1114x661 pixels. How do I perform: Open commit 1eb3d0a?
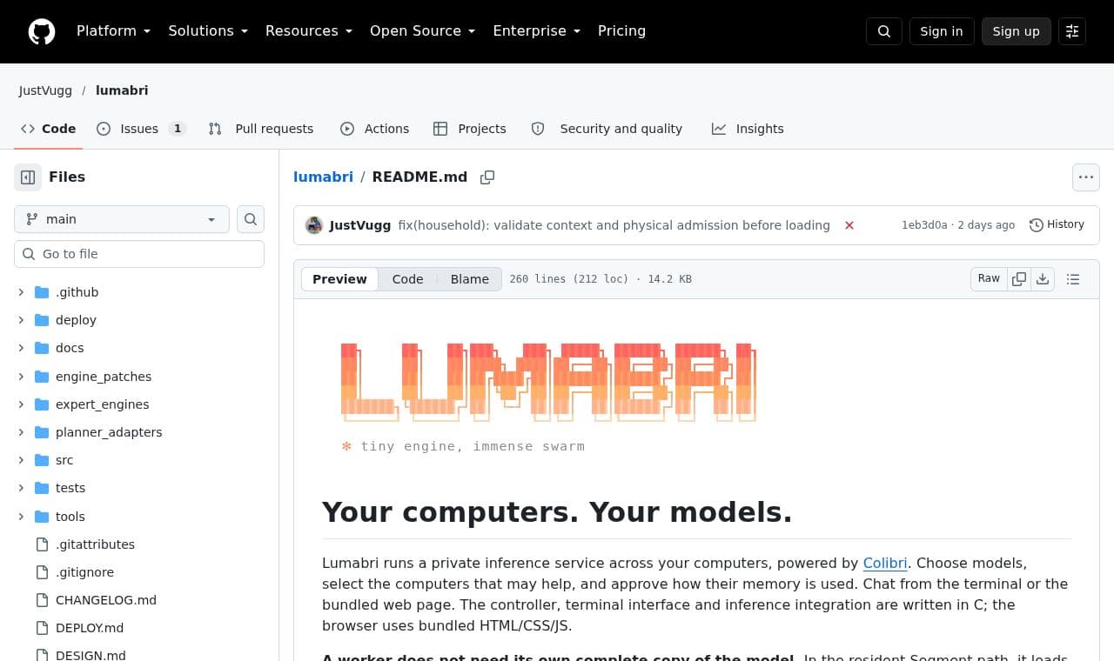924,225
